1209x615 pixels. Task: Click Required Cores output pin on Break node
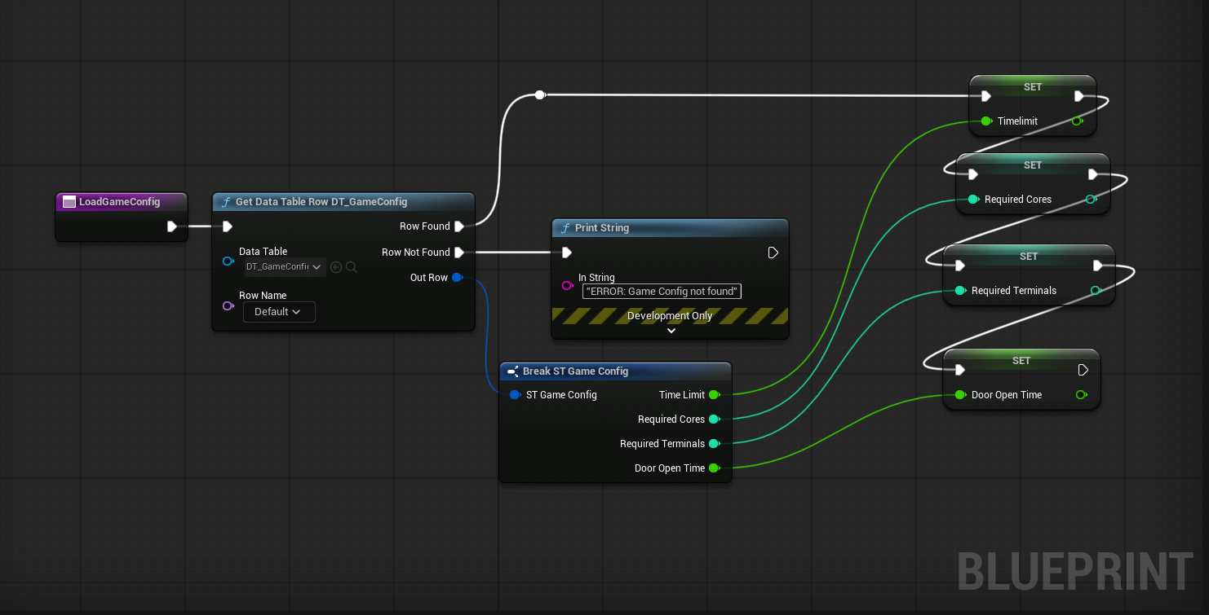(714, 420)
